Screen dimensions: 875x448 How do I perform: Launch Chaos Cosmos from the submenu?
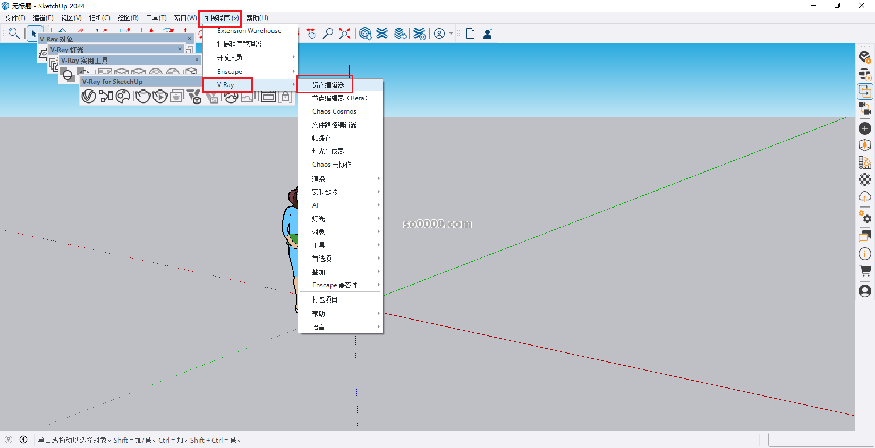tap(340, 111)
